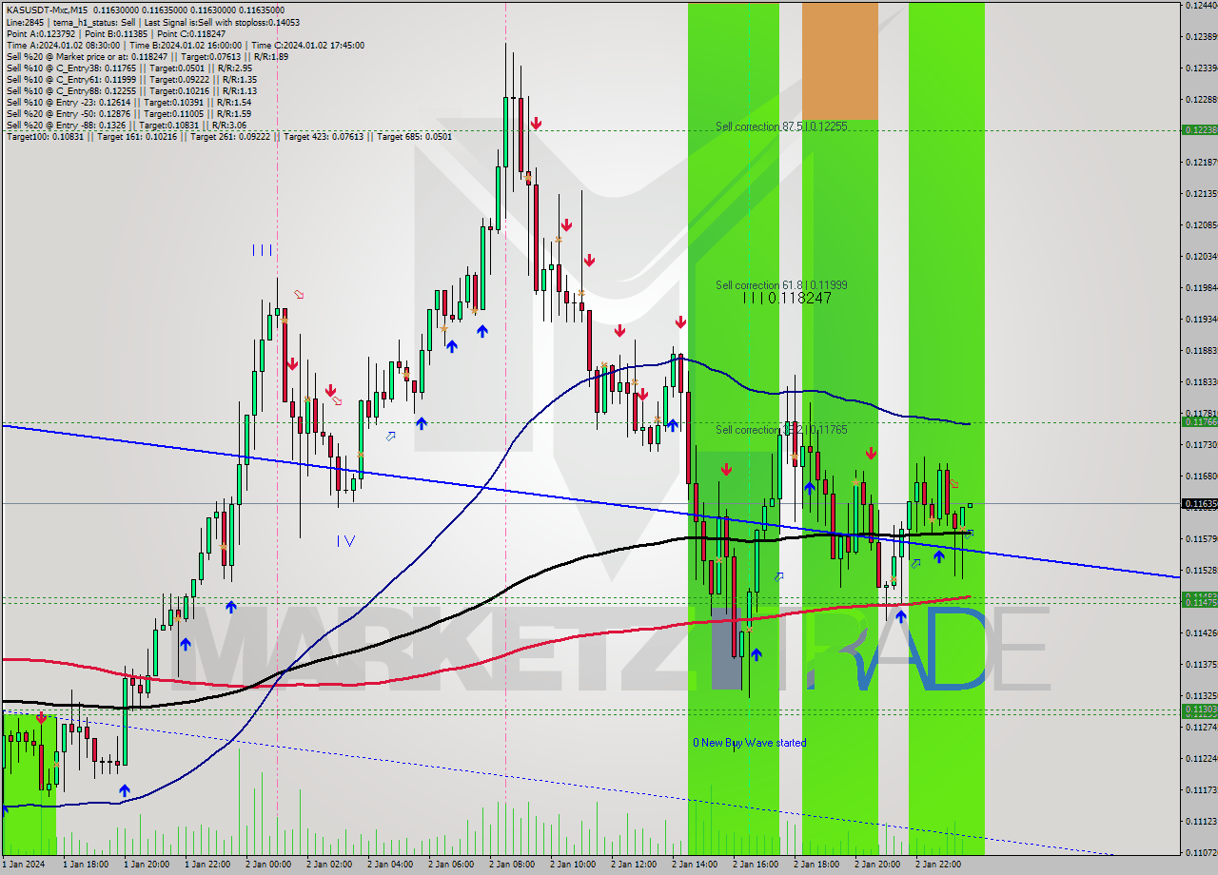Click the 0.11072 price axis label
Screen dimensions: 1218x875
point(1201,851)
